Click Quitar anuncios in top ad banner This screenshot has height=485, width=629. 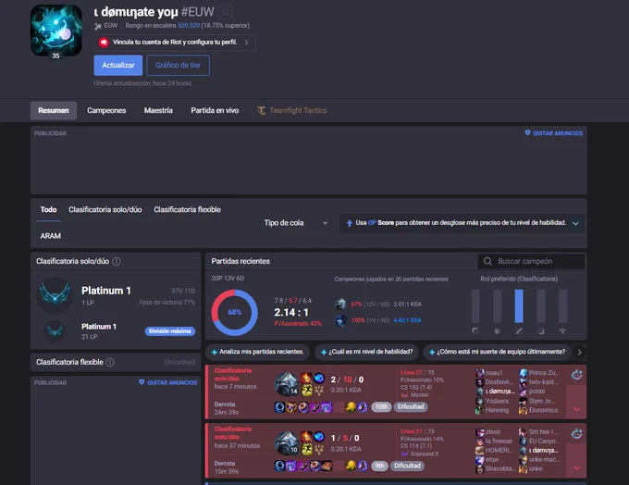[x=554, y=133]
